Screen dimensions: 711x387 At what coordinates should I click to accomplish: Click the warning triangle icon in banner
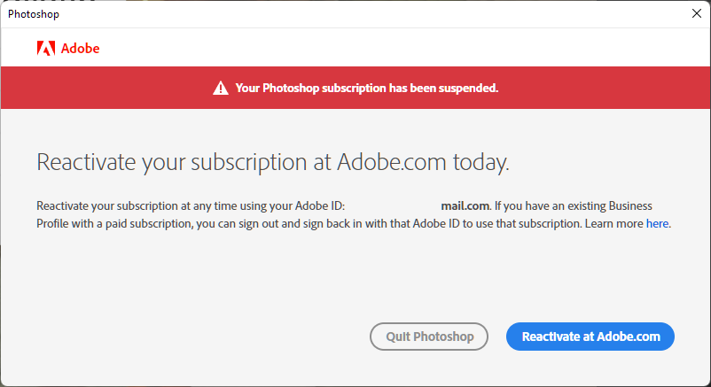(x=220, y=88)
